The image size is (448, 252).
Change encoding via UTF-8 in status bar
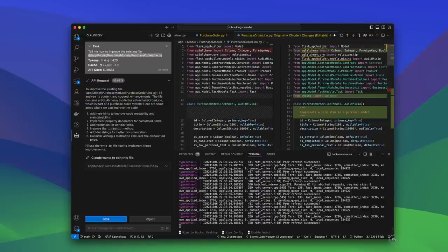335,237
